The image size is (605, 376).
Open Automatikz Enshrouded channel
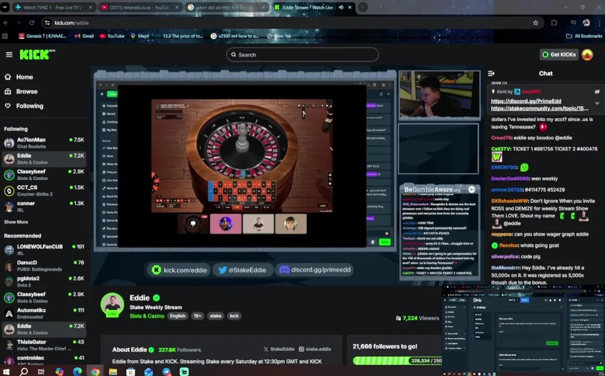44,313
